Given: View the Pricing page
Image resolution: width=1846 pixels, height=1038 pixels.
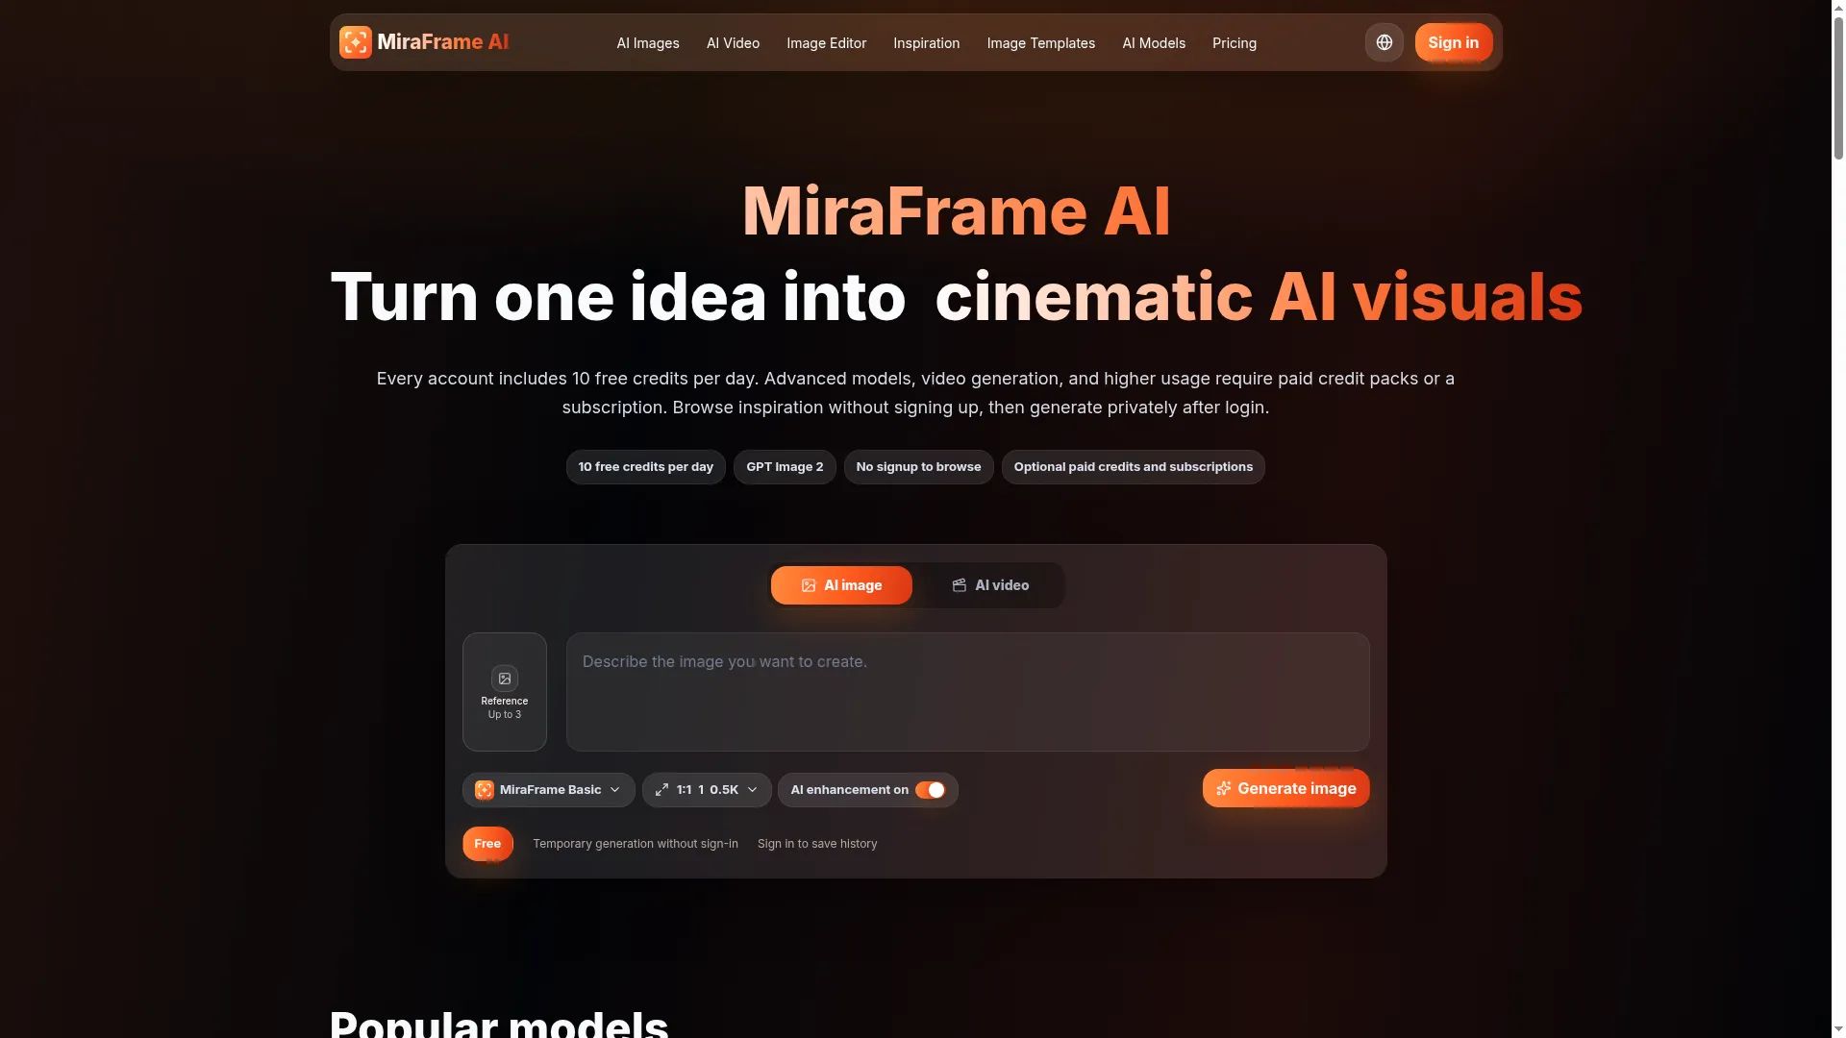Looking at the screenshot, I should [x=1234, y=43].
